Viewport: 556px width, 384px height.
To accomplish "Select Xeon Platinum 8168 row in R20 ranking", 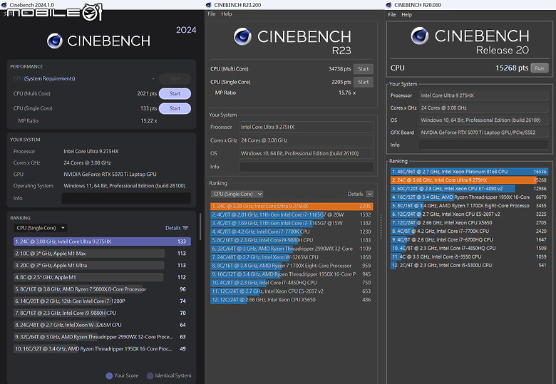I will (x=470, y=172).
